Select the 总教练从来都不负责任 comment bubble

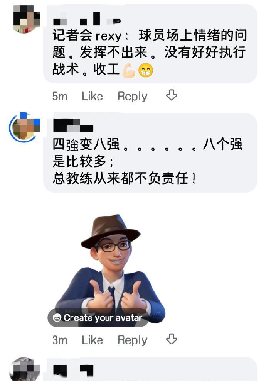tap(150, 152)
